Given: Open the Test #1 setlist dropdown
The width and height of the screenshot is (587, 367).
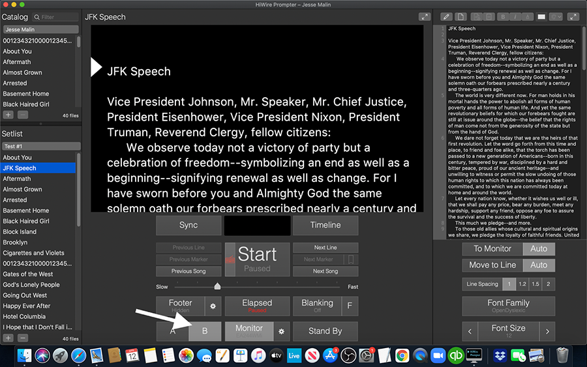Looking at the screenshot, I should [x=41, y=146].
